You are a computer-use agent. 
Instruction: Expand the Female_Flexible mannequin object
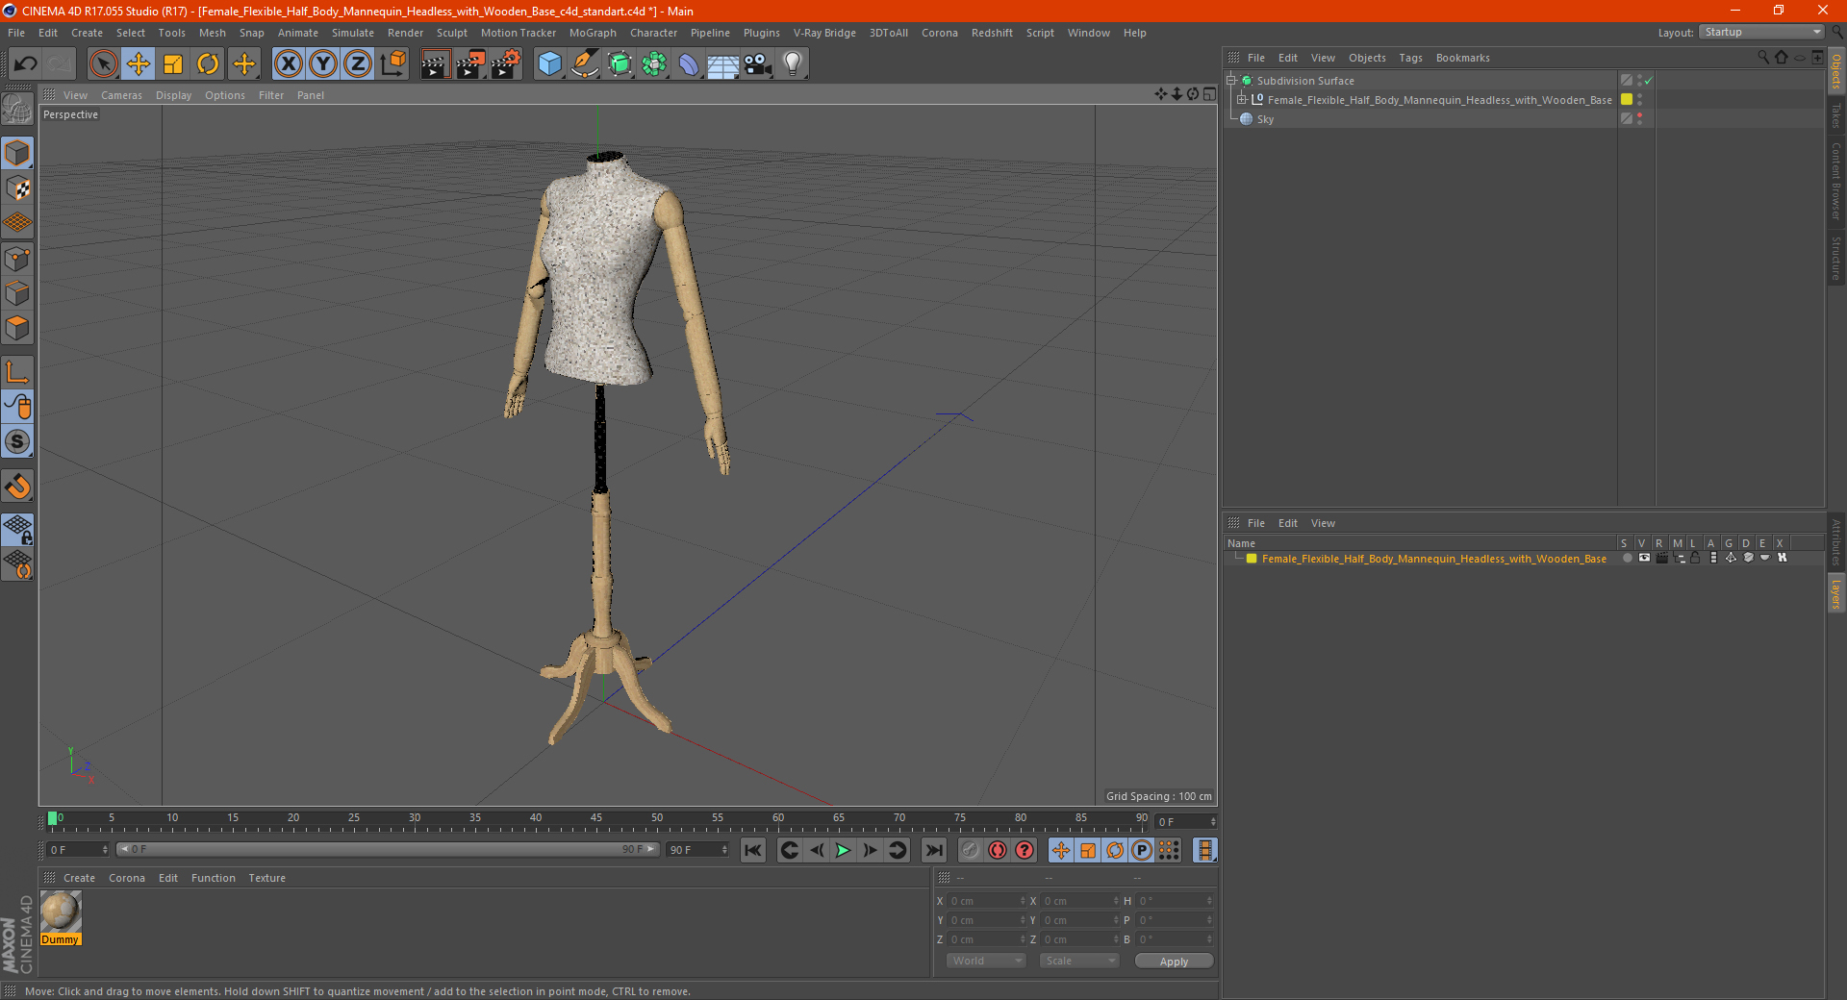point(1242,99)
